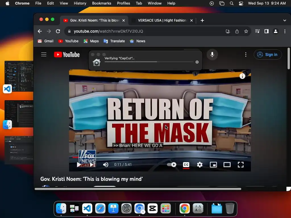Open the History menu
This screenshot has height=218, width=291.
pos(80,3)
